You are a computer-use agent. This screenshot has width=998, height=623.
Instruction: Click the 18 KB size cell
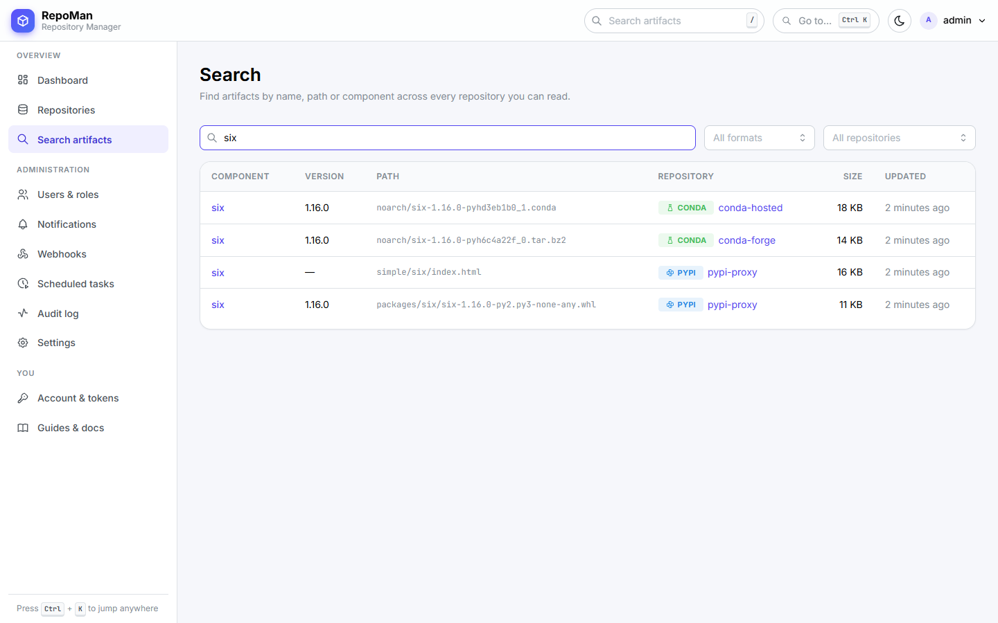850,208
